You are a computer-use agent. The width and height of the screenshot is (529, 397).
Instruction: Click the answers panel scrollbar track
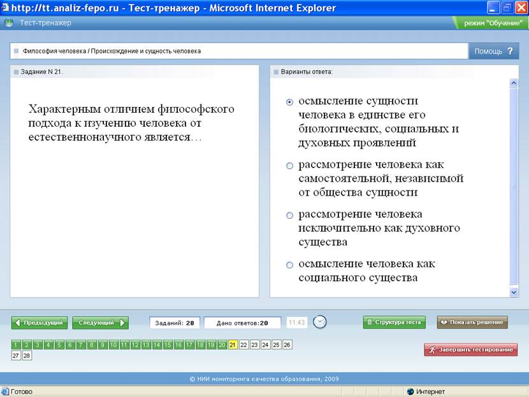coord(514,187)
